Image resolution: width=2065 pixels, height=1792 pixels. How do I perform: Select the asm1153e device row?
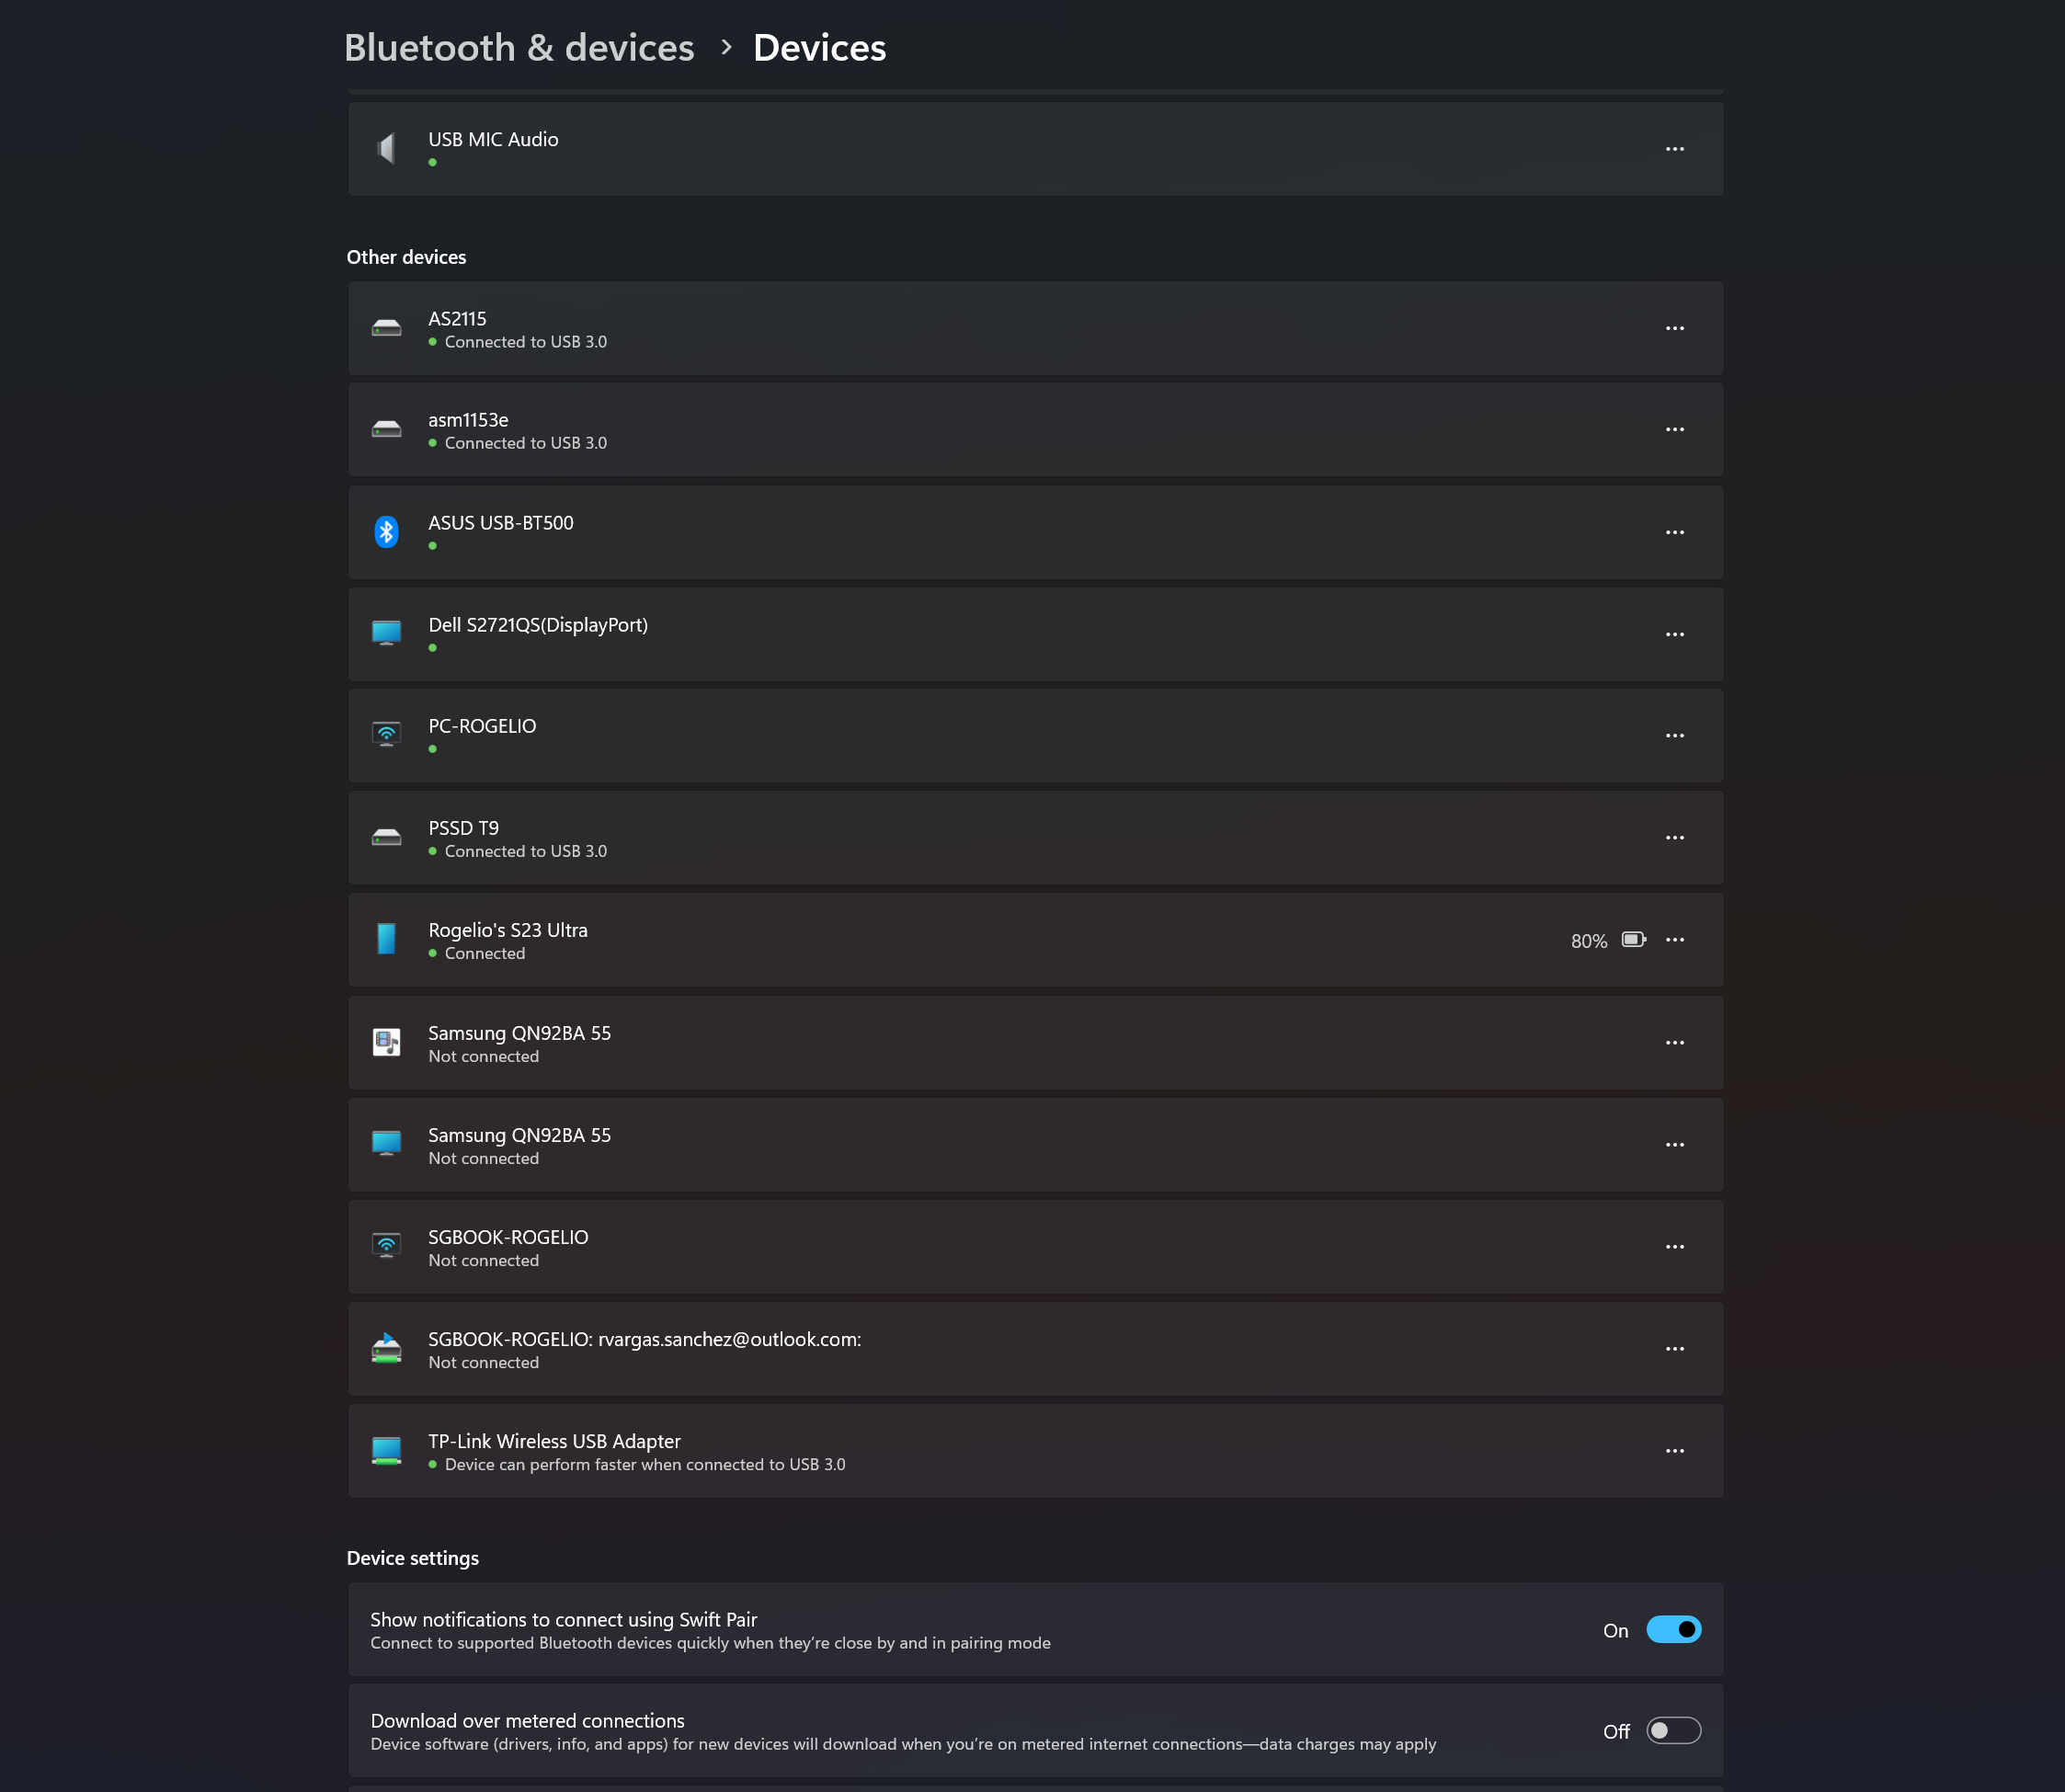point(1000,429)
